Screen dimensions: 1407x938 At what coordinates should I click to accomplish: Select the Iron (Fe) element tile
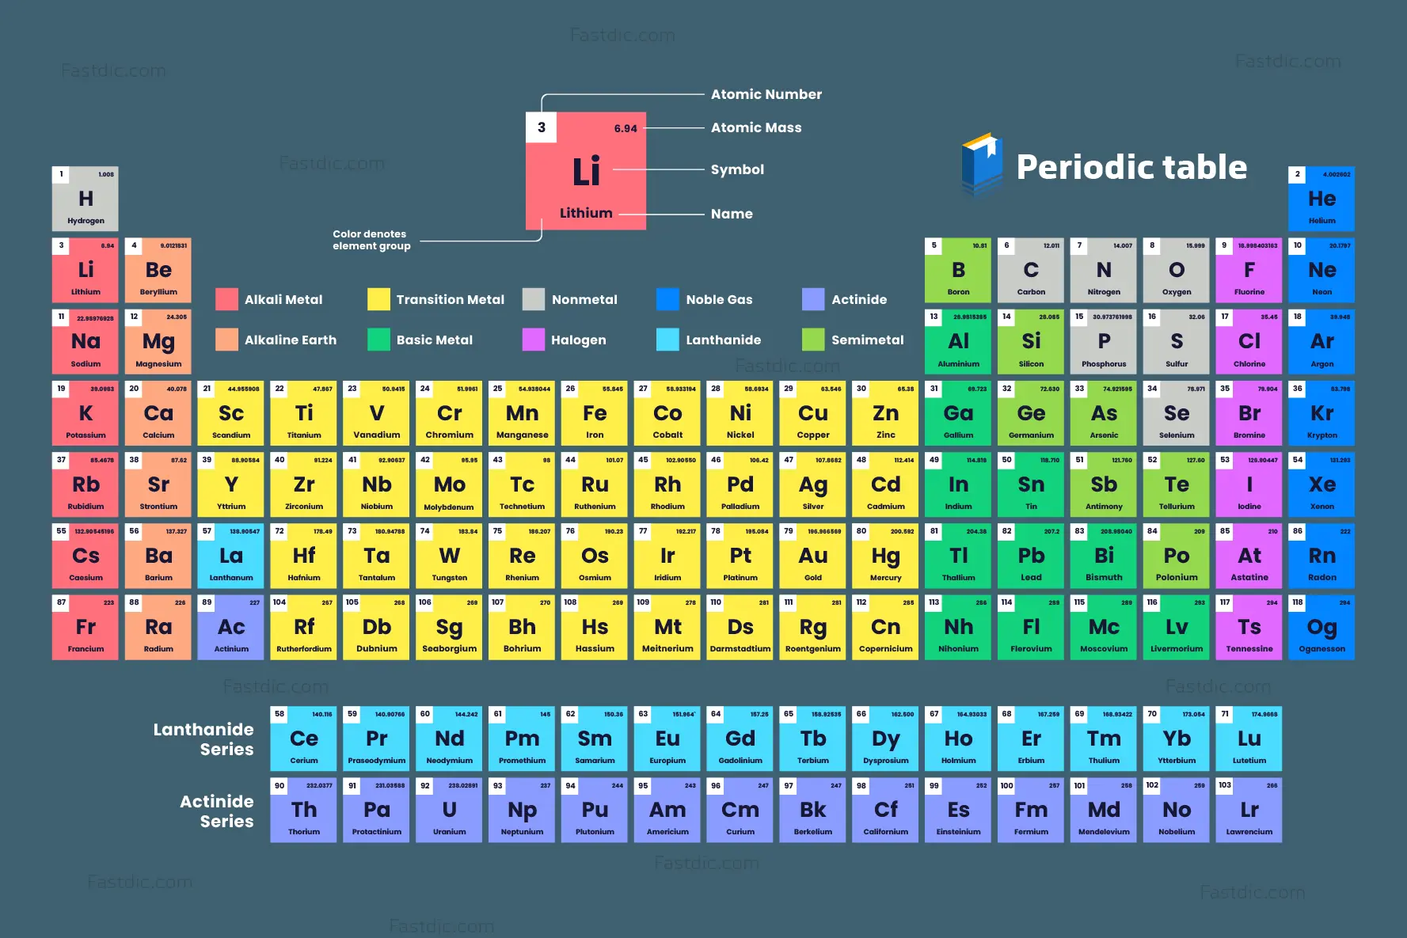(595, 414)
